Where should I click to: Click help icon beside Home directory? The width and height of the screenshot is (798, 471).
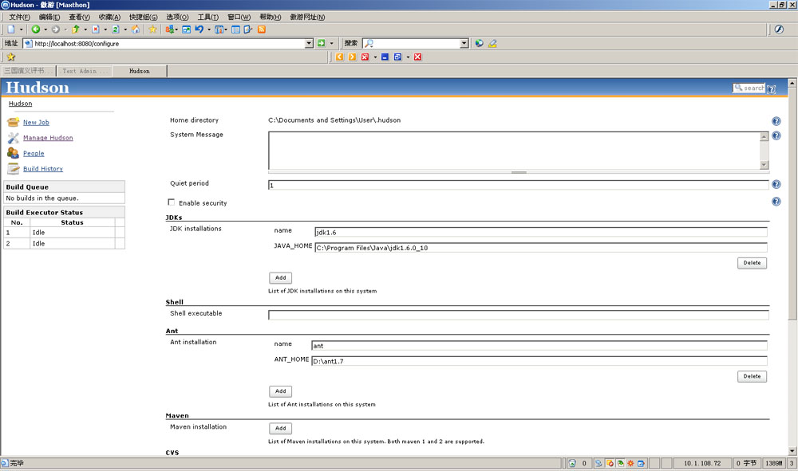(776, 121)
